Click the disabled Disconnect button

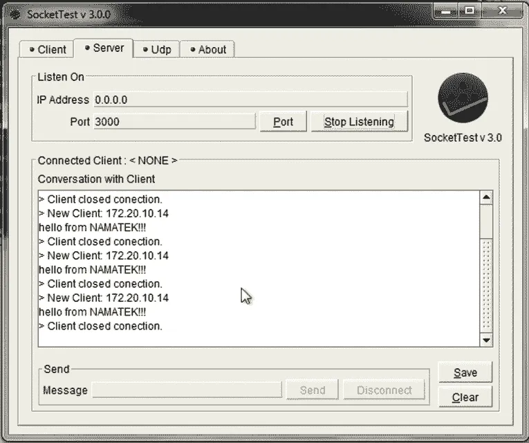[x=384, y=390]
